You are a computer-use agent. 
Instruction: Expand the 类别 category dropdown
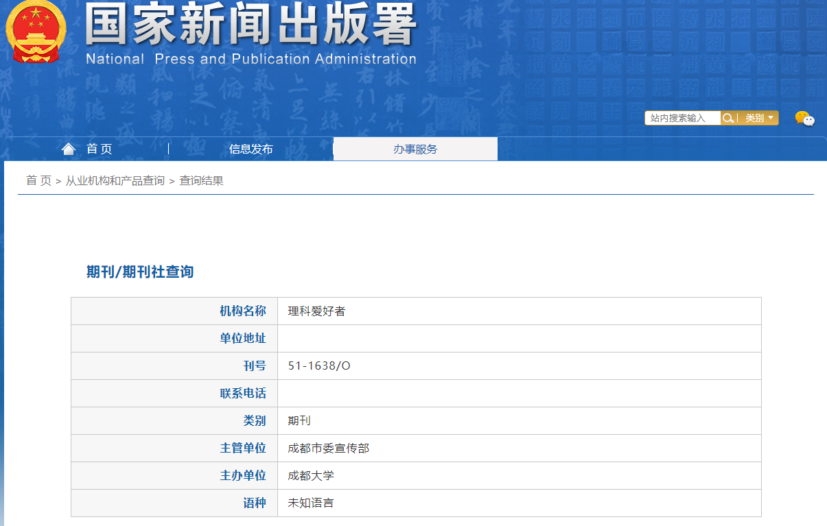point(760,118)
